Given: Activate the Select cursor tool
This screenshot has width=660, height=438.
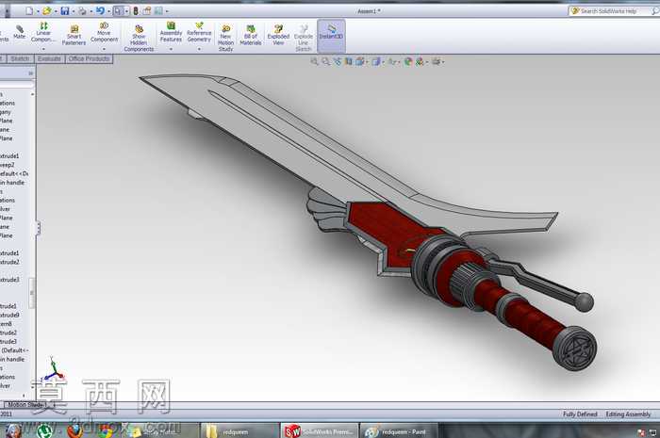Looking at the screenshot, I should (x=118, y=11).
